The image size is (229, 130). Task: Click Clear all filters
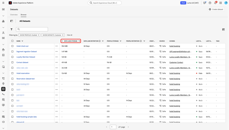70,35
